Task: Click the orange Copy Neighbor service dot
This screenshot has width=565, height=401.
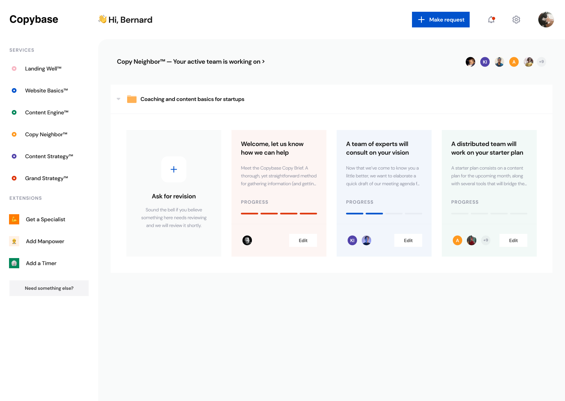Action: coord(14,134)
